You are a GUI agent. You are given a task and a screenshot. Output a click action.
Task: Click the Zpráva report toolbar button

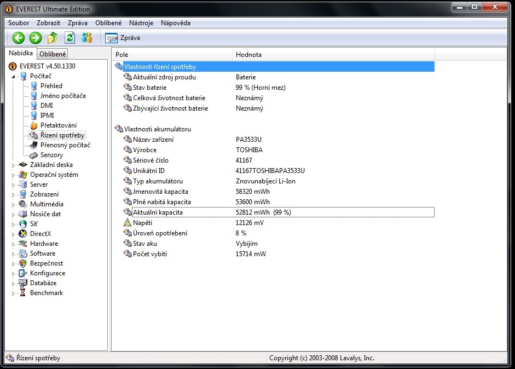point(123,38)
